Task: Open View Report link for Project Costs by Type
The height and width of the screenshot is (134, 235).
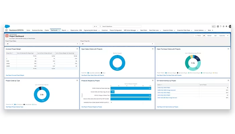Action: 14,107
